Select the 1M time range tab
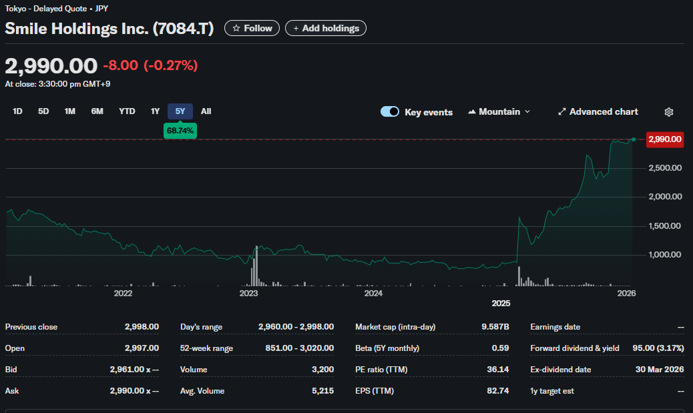 [x=70, y=111]
